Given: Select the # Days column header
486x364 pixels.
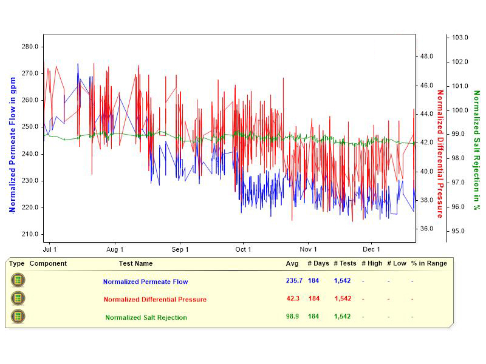Looking at the screenshot, I should (318, 263).
